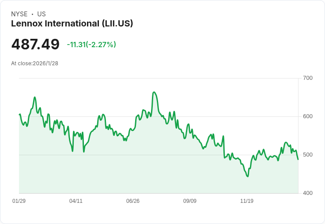Screen dimensions: 325x224
Task: Select the 700 y-axis label
Action: (307, 78)
